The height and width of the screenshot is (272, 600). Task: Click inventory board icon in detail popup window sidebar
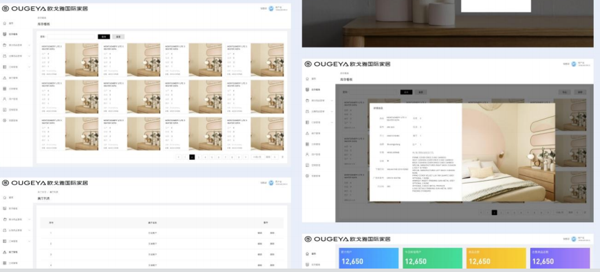coord(307,89)
